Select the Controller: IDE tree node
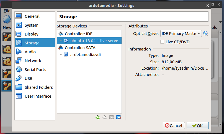The image size is (224, 134). point(78,34)
